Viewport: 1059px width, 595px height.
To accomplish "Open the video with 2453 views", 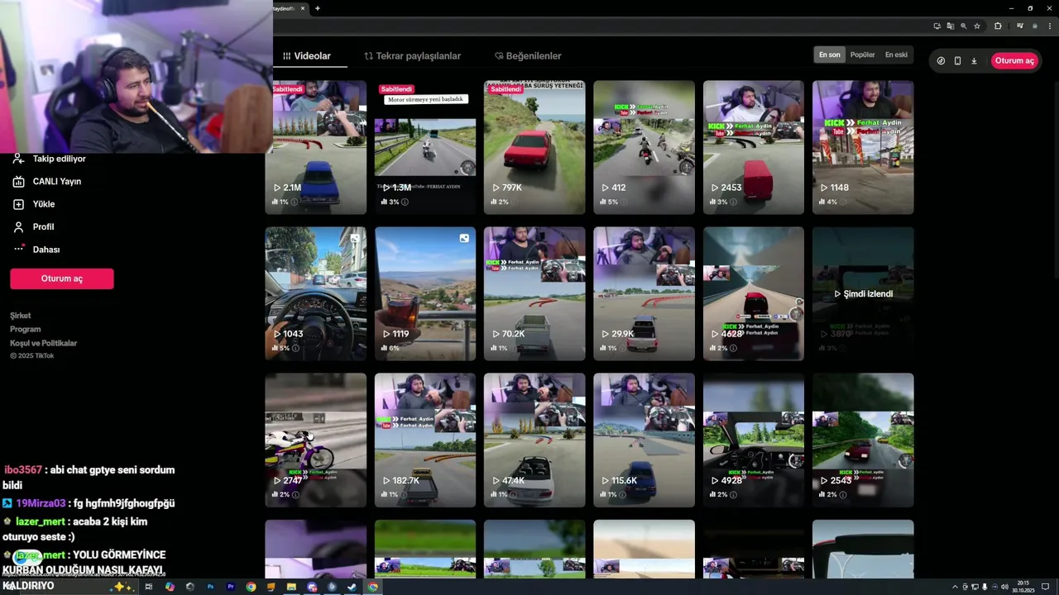I will pyautogui.click(x=754, y=147).
